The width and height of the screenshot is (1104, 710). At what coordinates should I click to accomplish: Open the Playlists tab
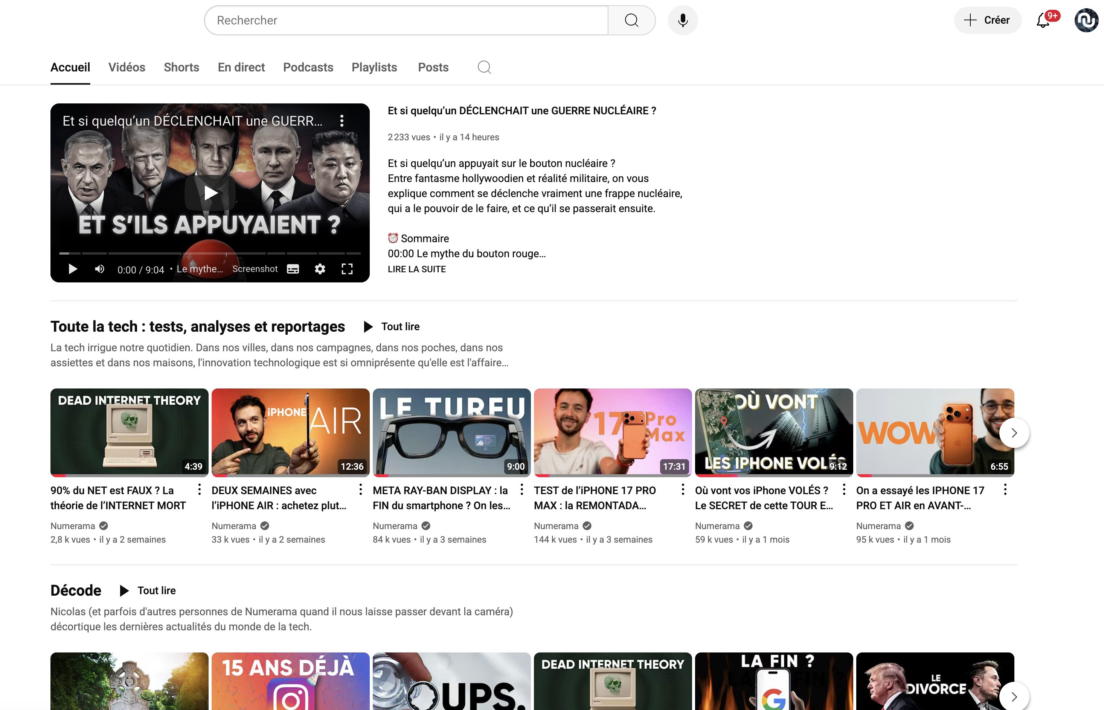(374, 67)
